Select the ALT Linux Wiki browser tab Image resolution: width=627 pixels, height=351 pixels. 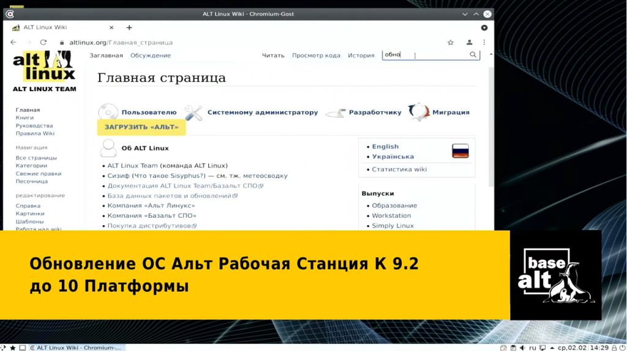63,28
